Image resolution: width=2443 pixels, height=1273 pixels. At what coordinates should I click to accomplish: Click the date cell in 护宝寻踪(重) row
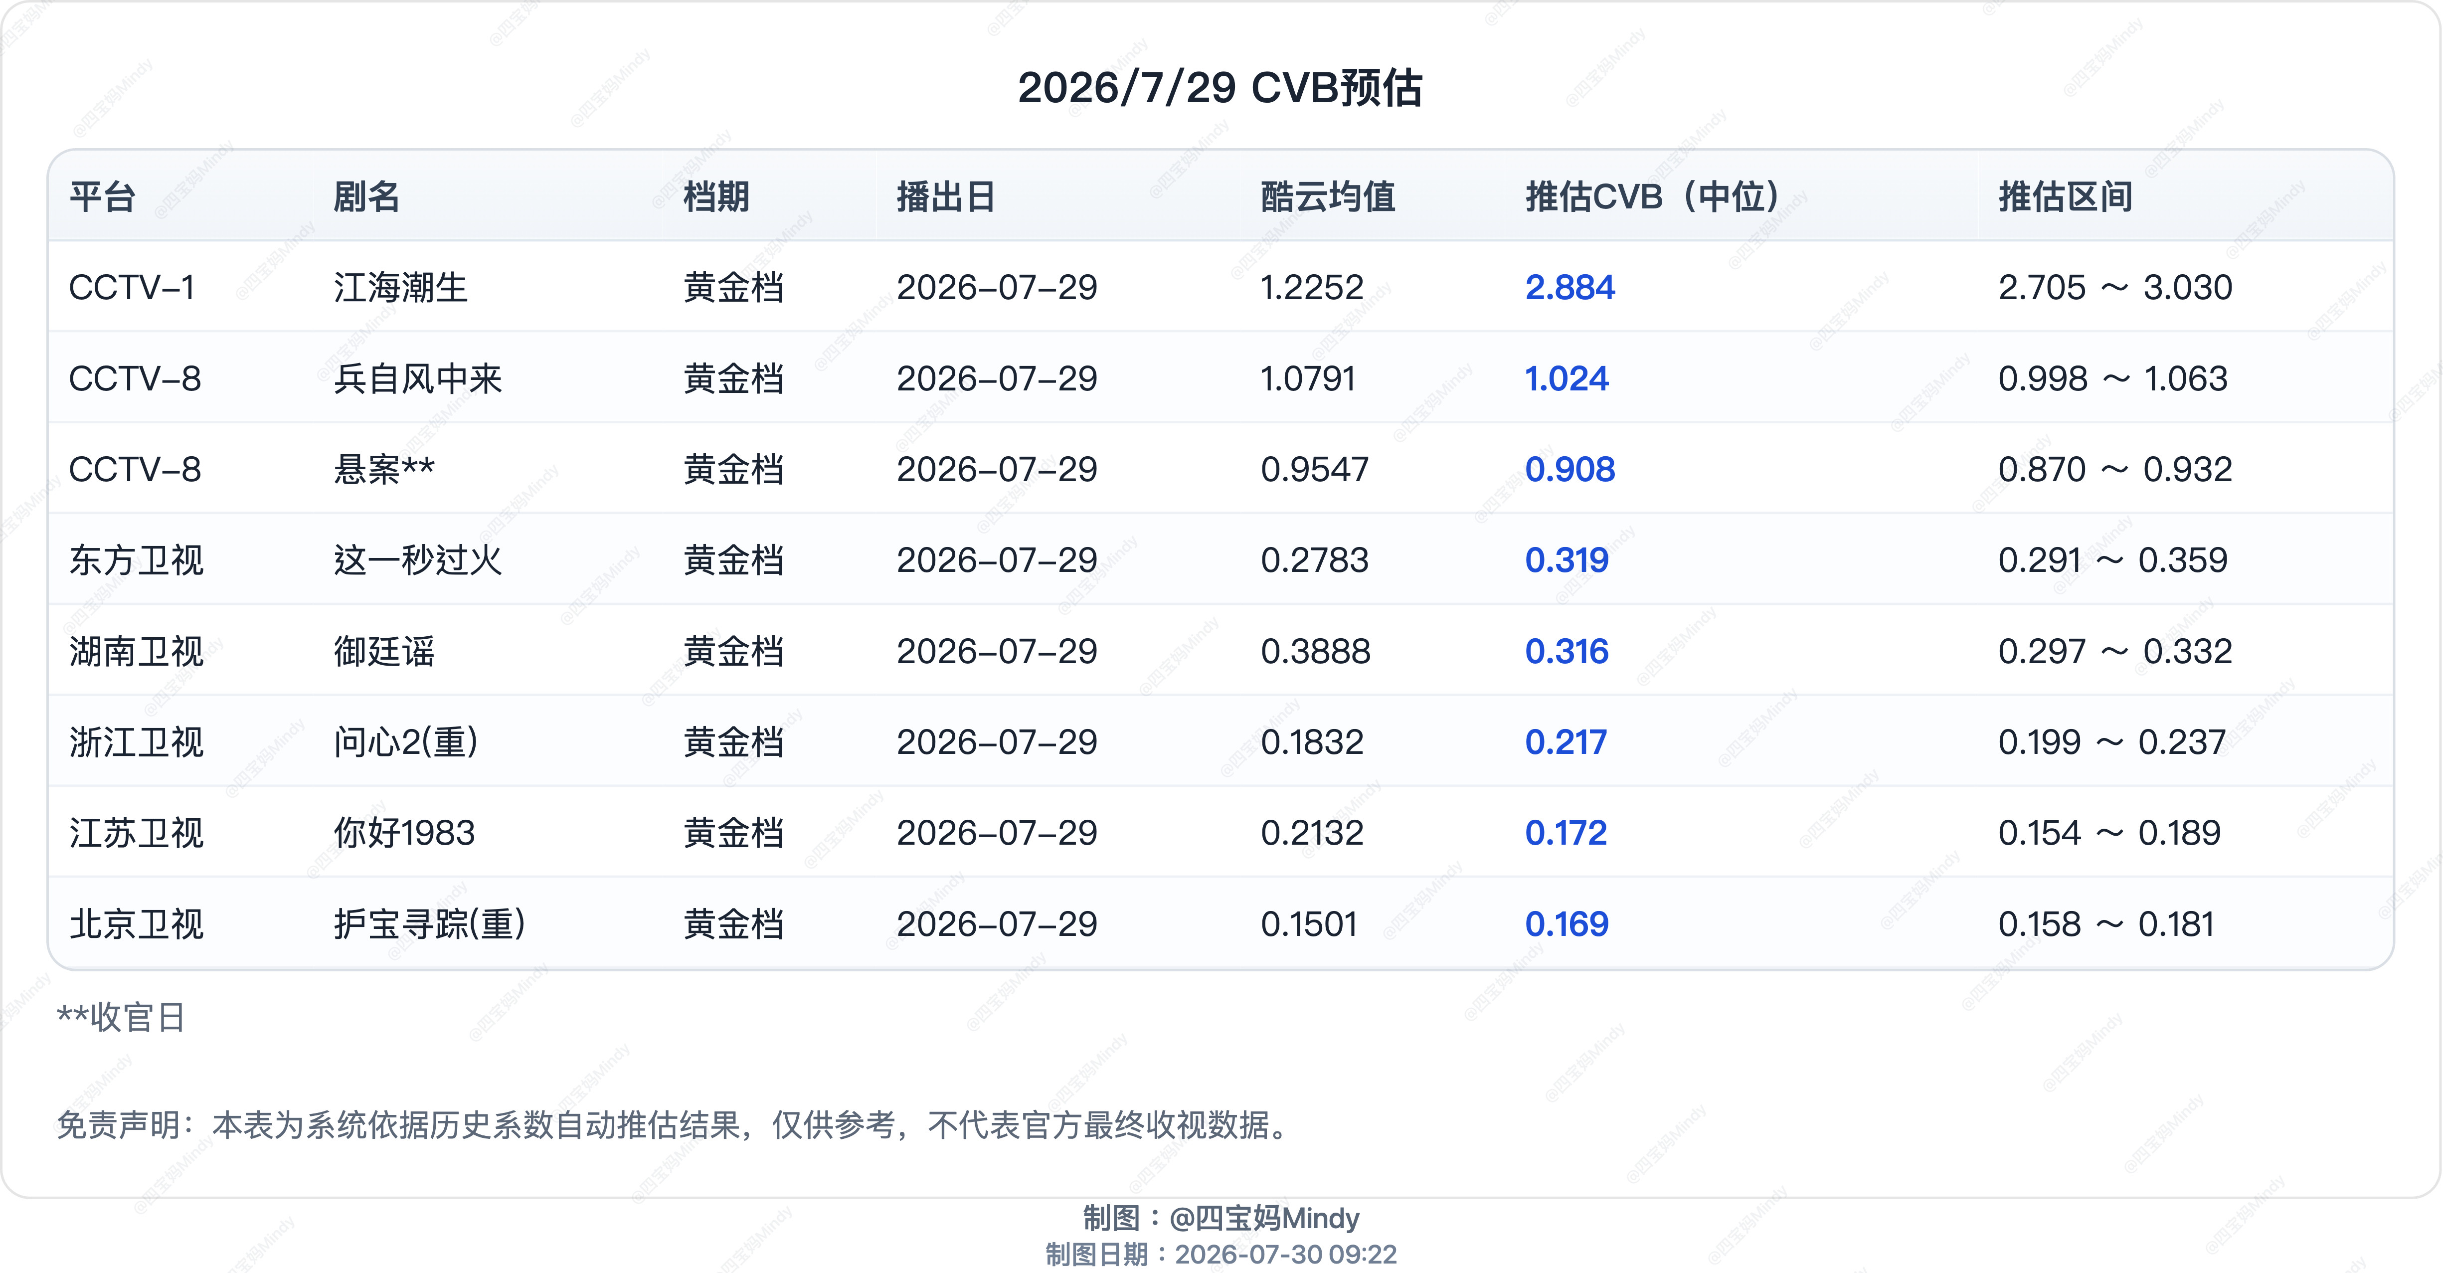point(997,925)
